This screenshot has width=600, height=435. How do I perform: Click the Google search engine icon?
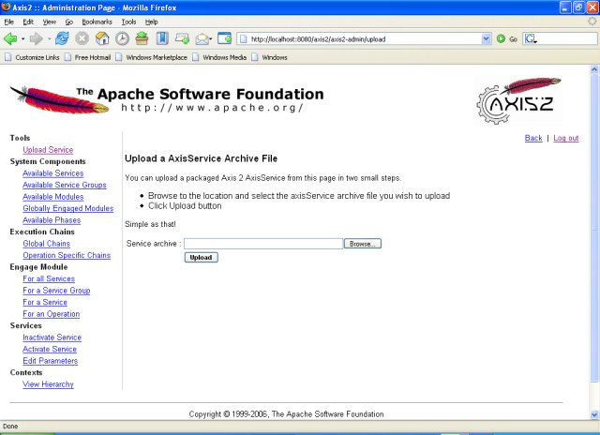530,38
